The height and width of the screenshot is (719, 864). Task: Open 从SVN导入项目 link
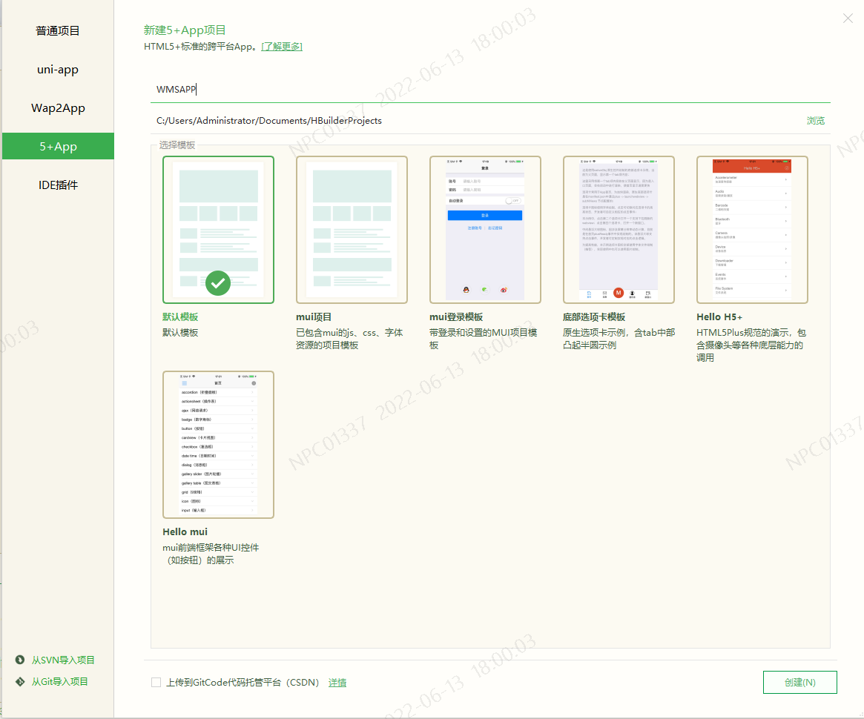point(63,660)
